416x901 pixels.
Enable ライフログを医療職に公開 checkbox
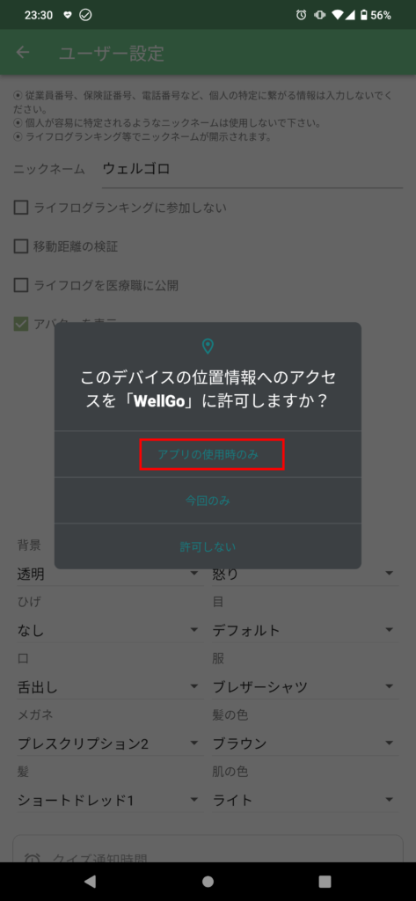point(21,285)
